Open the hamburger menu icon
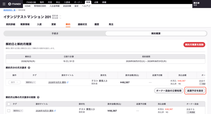Screen dimensions: 211x114 pyautogui.click(x=4, y=4)
